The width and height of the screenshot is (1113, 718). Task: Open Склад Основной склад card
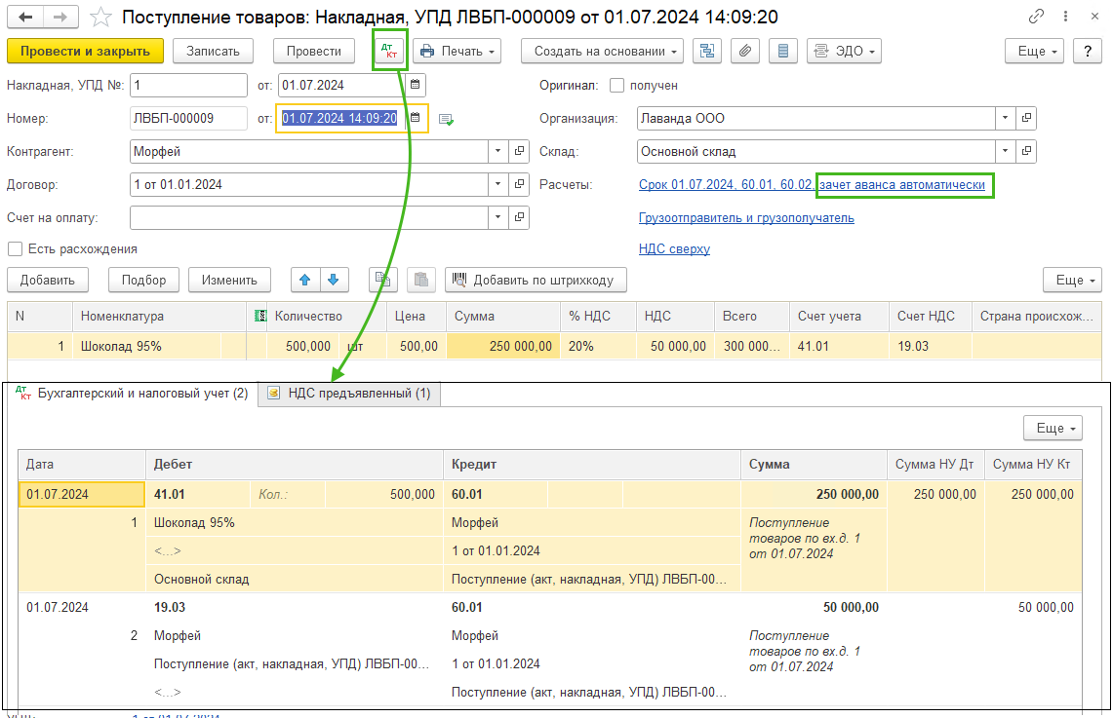(1026, 151)
